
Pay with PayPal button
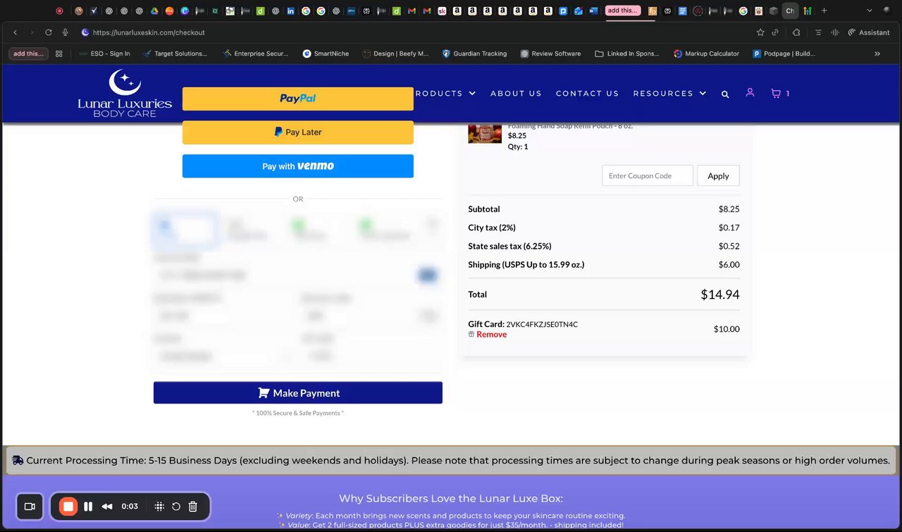[x=298, y=99]
